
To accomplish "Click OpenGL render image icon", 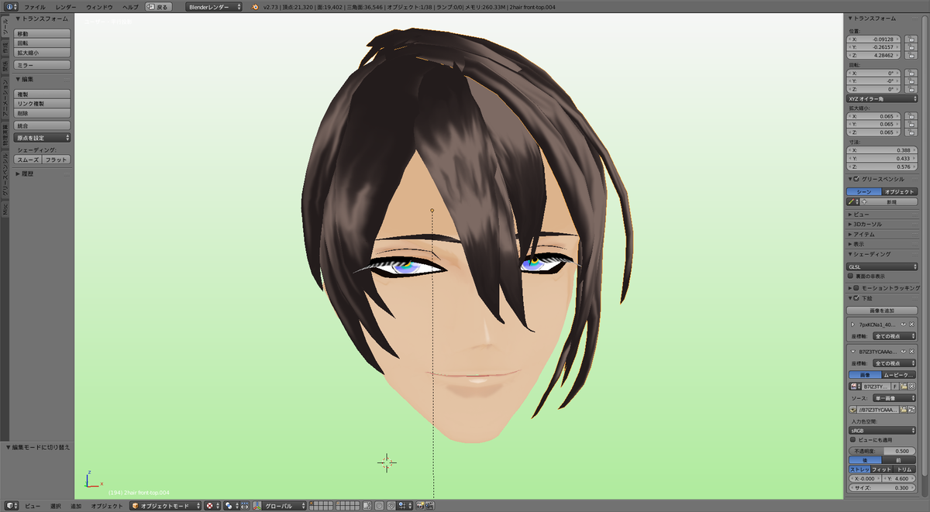I will click(420, 506).
